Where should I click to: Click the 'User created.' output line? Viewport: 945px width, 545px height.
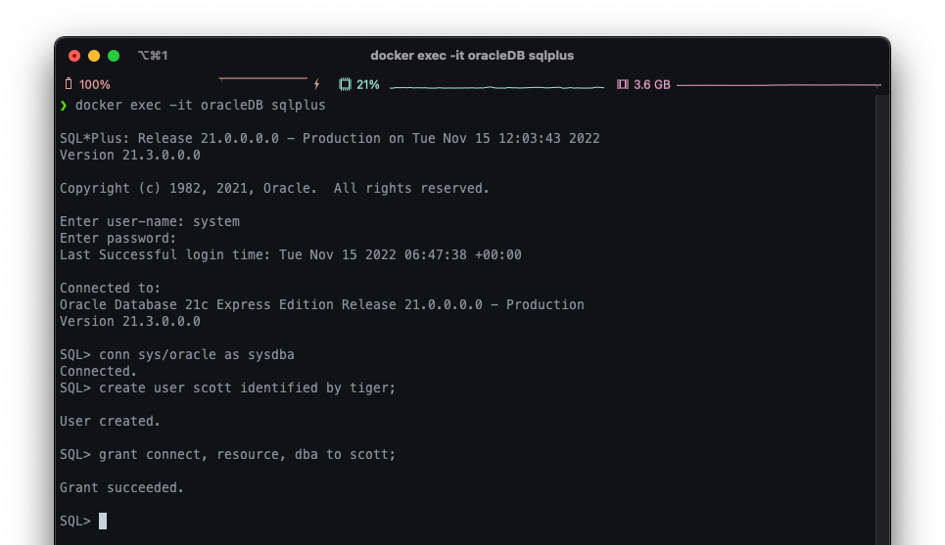111,421
